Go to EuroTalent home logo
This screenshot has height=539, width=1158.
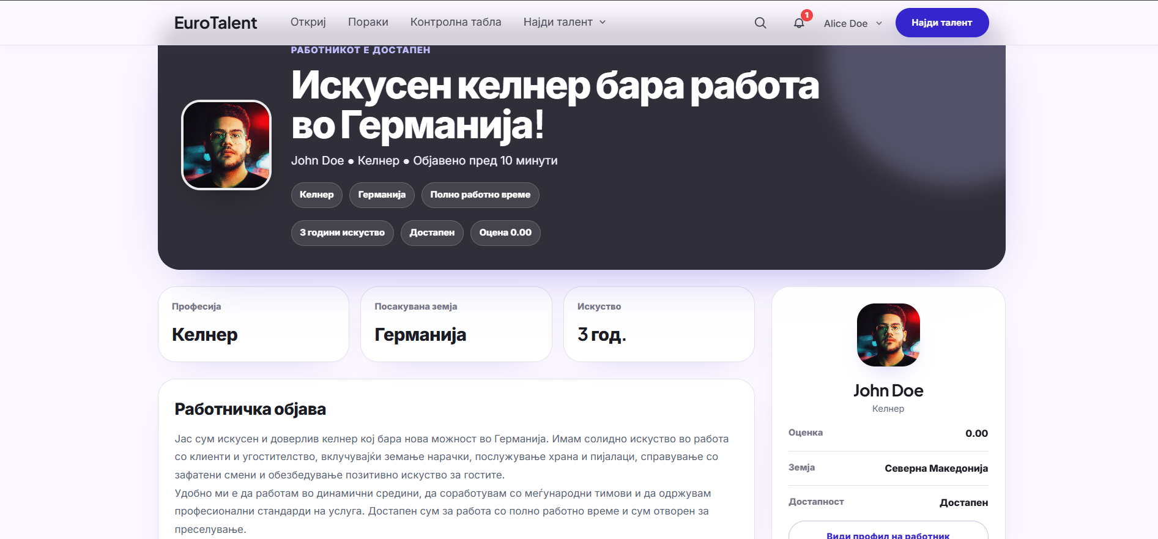[x=215, y=23]
